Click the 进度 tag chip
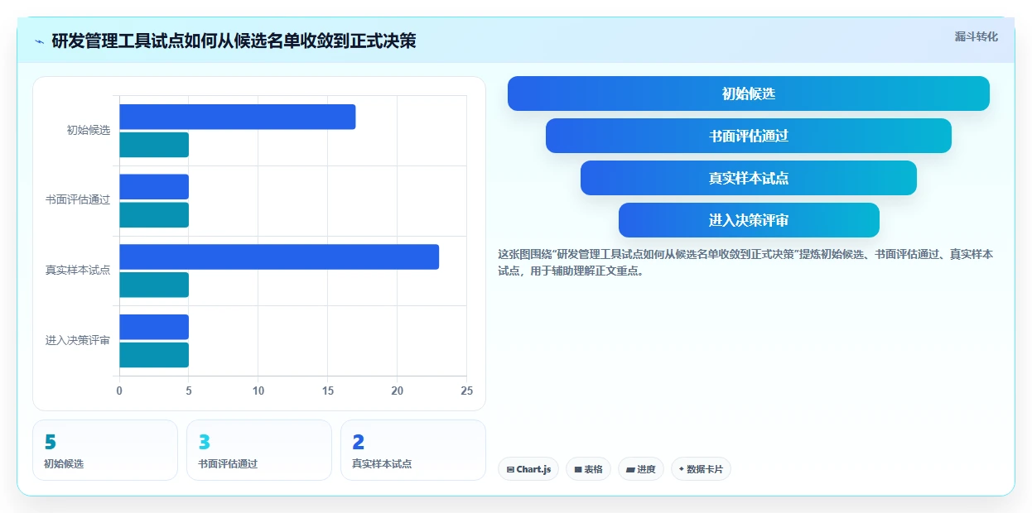1032x513 pixels. pyautogui.click(x=641, y=469)
